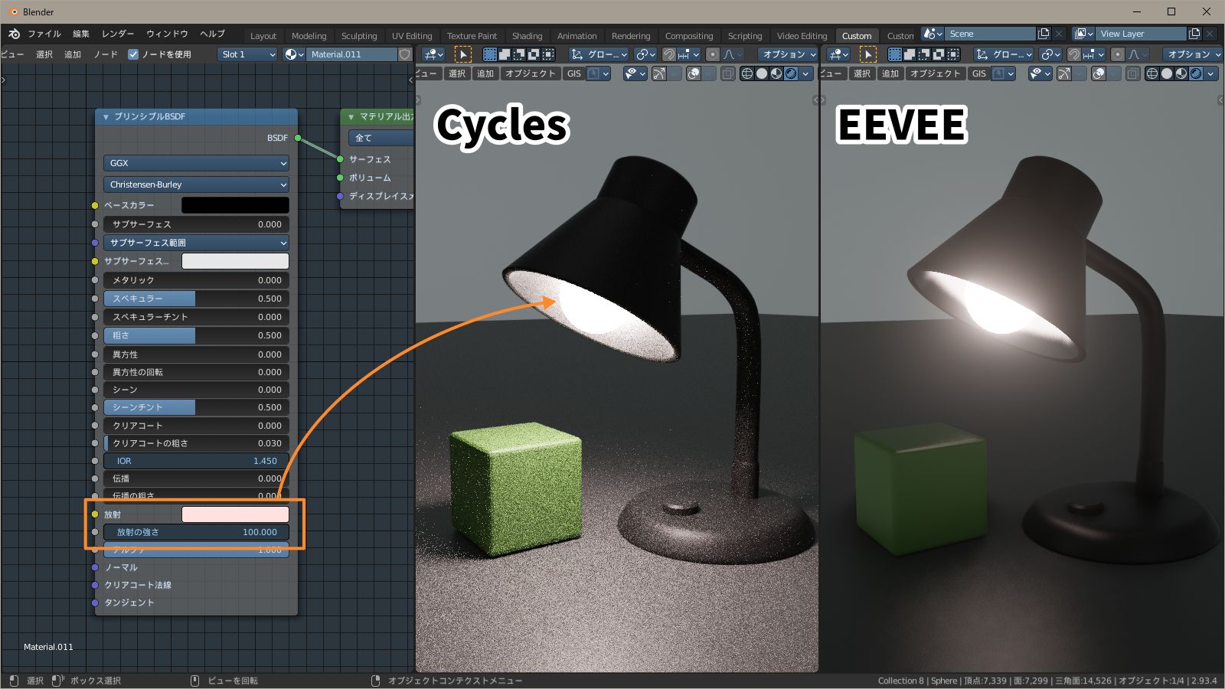The height and width of the screenshot is (689, 1225).
Task: Switch Cycles viewport to rendered shading
Action: [x=791, y=73]
